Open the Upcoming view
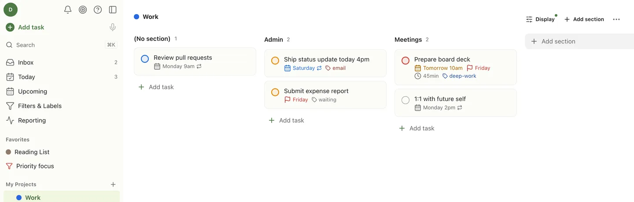The image size is (634, 202). (62, 91)
